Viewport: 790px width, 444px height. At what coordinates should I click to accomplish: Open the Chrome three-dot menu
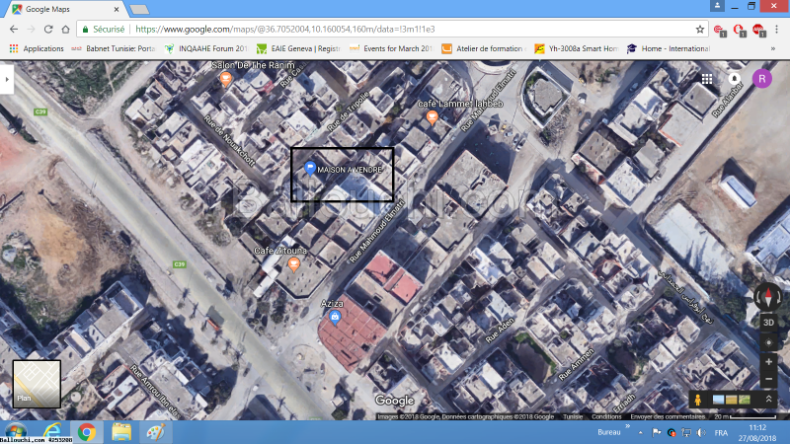tap(776, 30)
